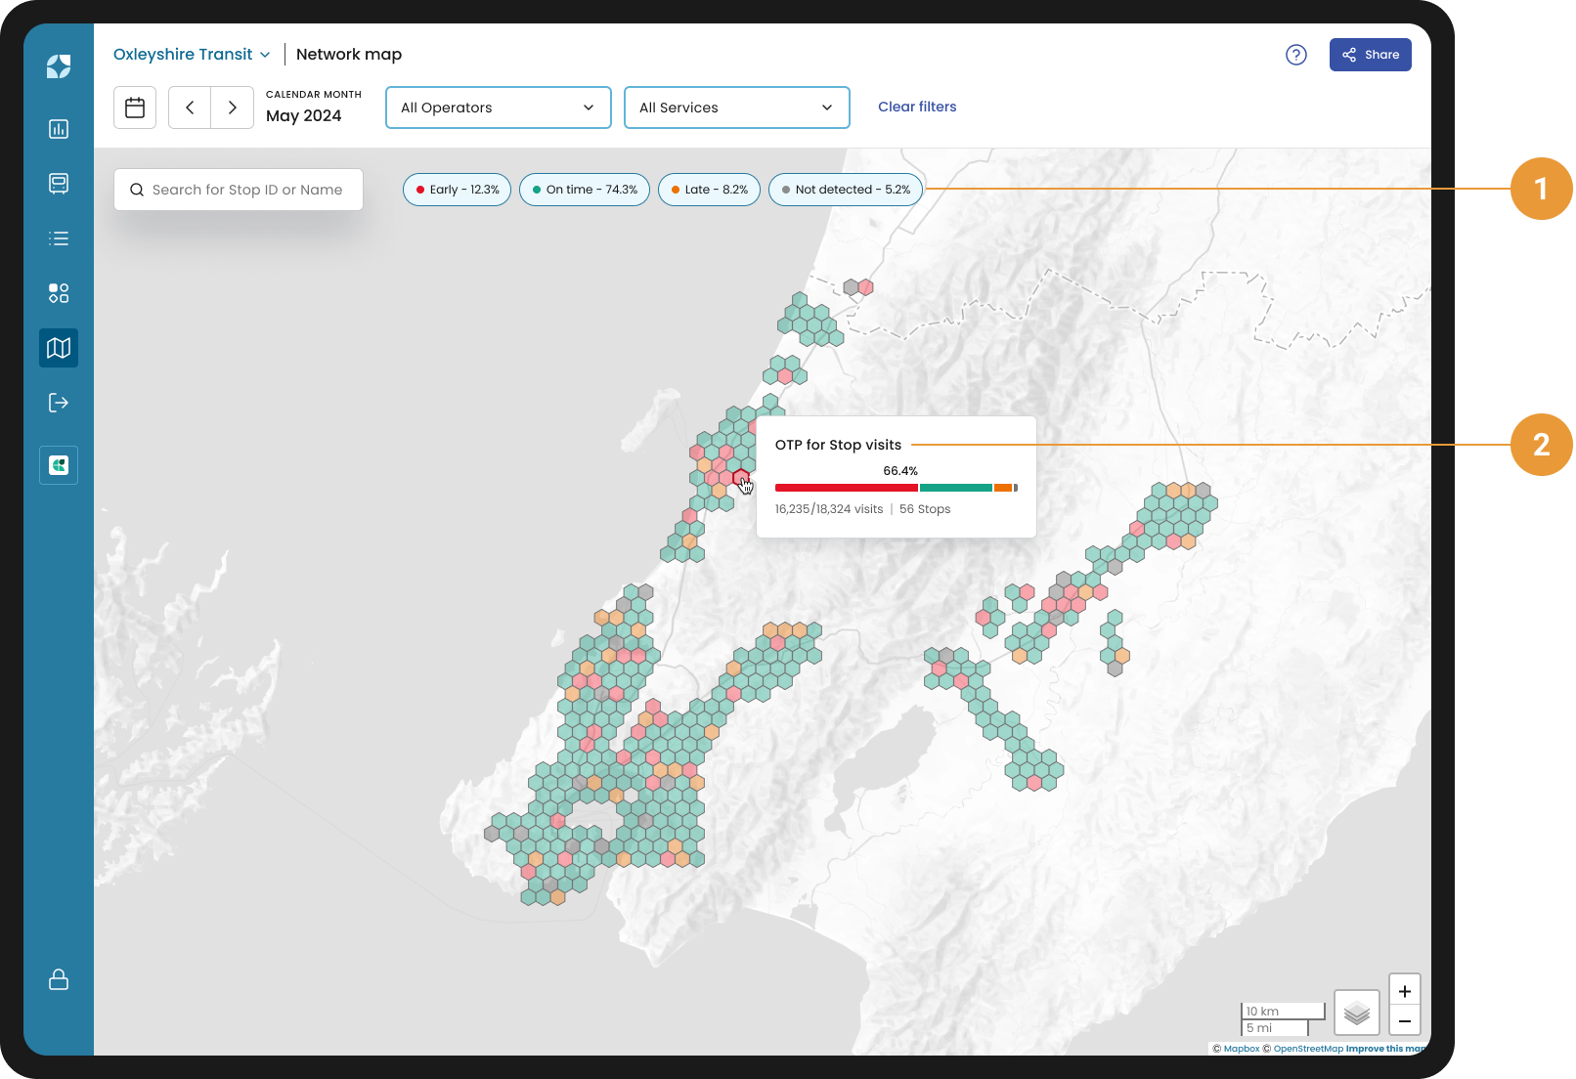Go to next calendar month

point(233,108)
